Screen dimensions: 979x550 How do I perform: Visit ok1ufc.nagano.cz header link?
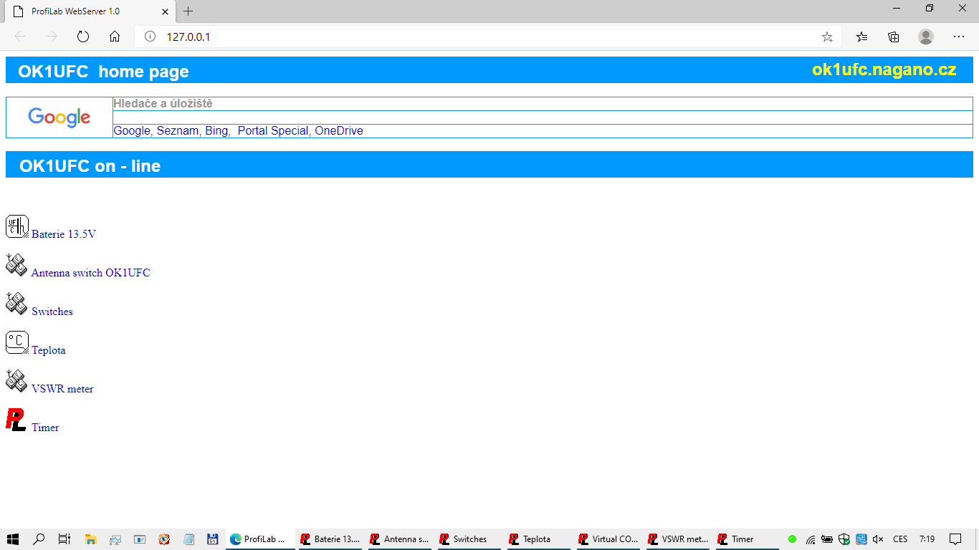[884, 69]
